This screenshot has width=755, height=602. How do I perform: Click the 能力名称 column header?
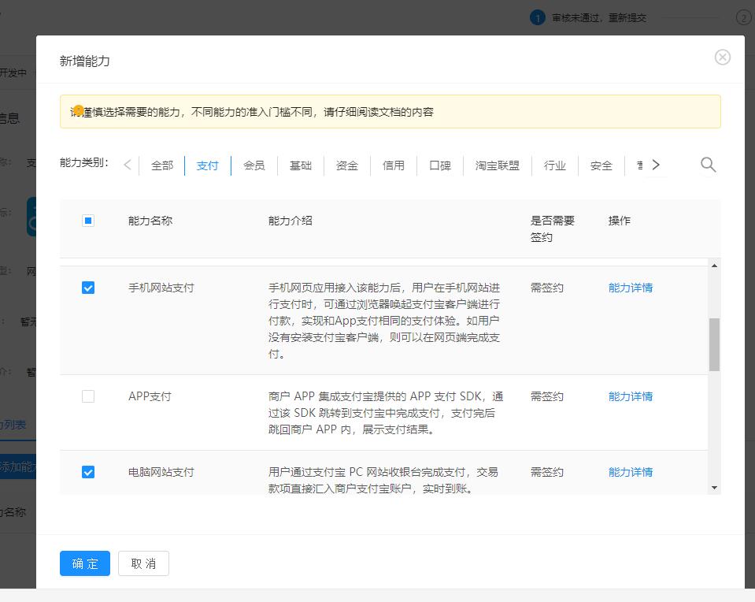coord(150,221)
